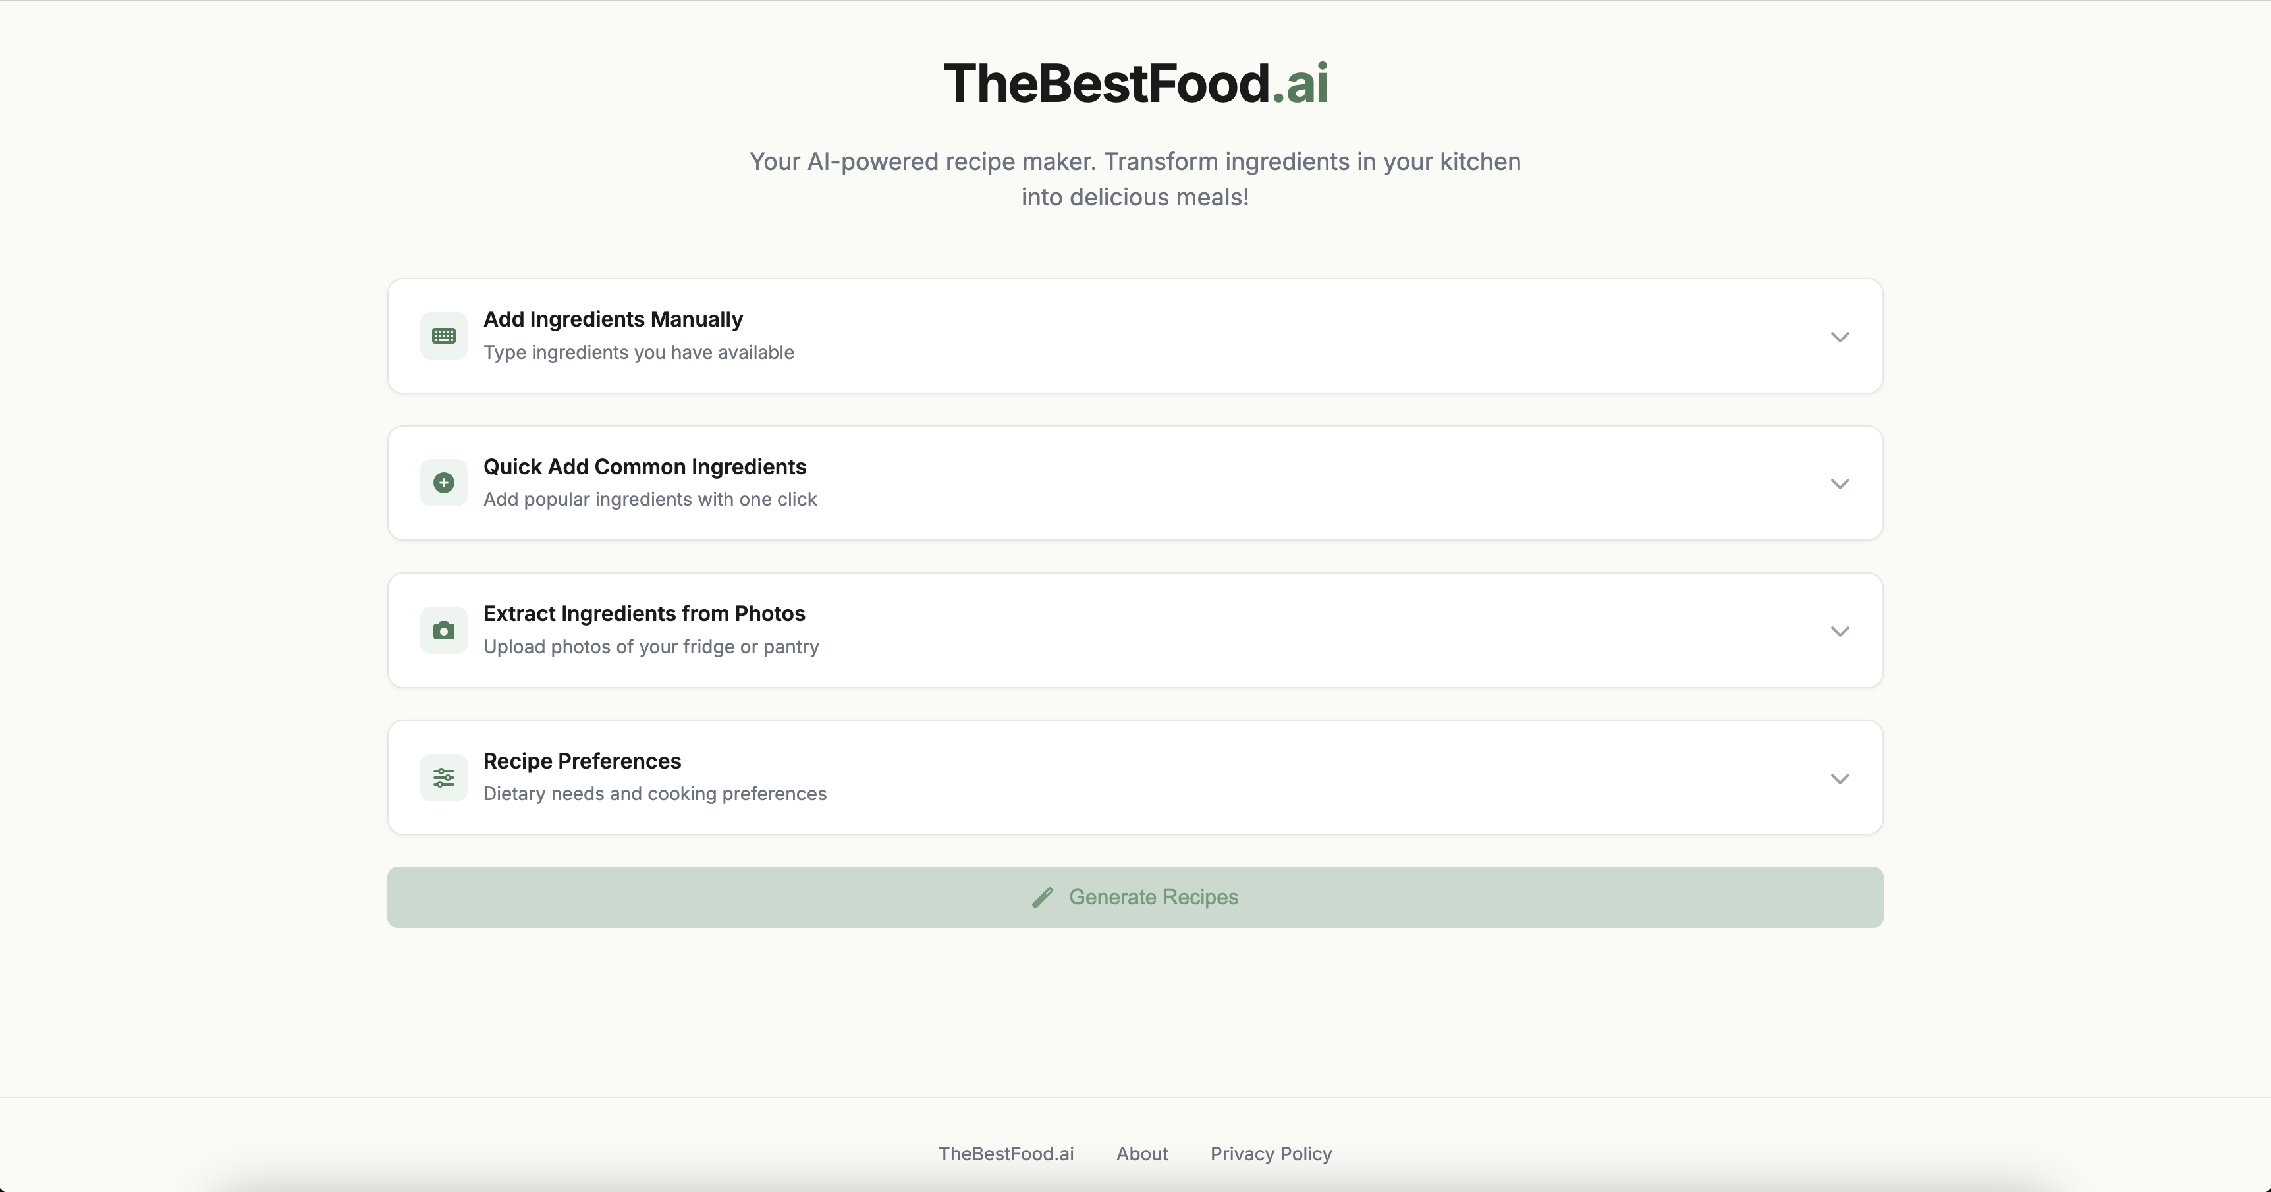The image size is (2271, 1192).
Task: Select 'Upload photos of your fridge or pantry' text
Action: tap(651, 646)
